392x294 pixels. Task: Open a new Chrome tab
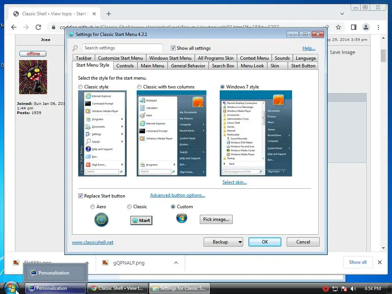click(108, 14)
